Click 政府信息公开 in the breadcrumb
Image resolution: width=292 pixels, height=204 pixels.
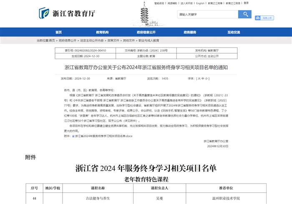68,40
